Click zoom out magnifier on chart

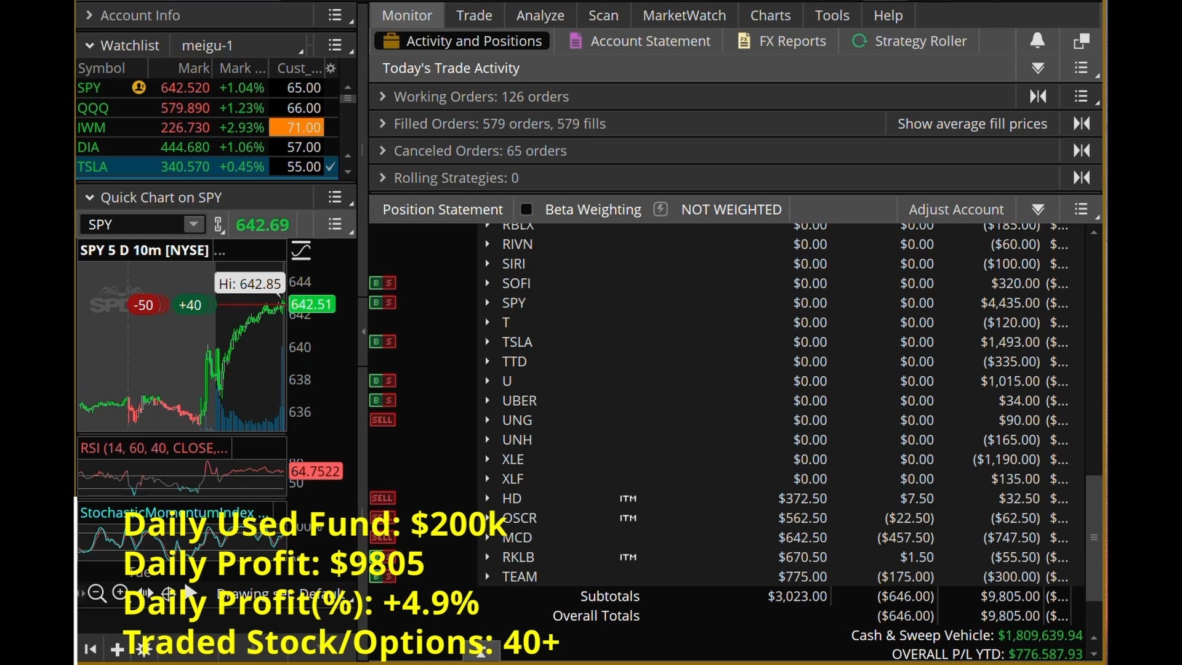97,593
